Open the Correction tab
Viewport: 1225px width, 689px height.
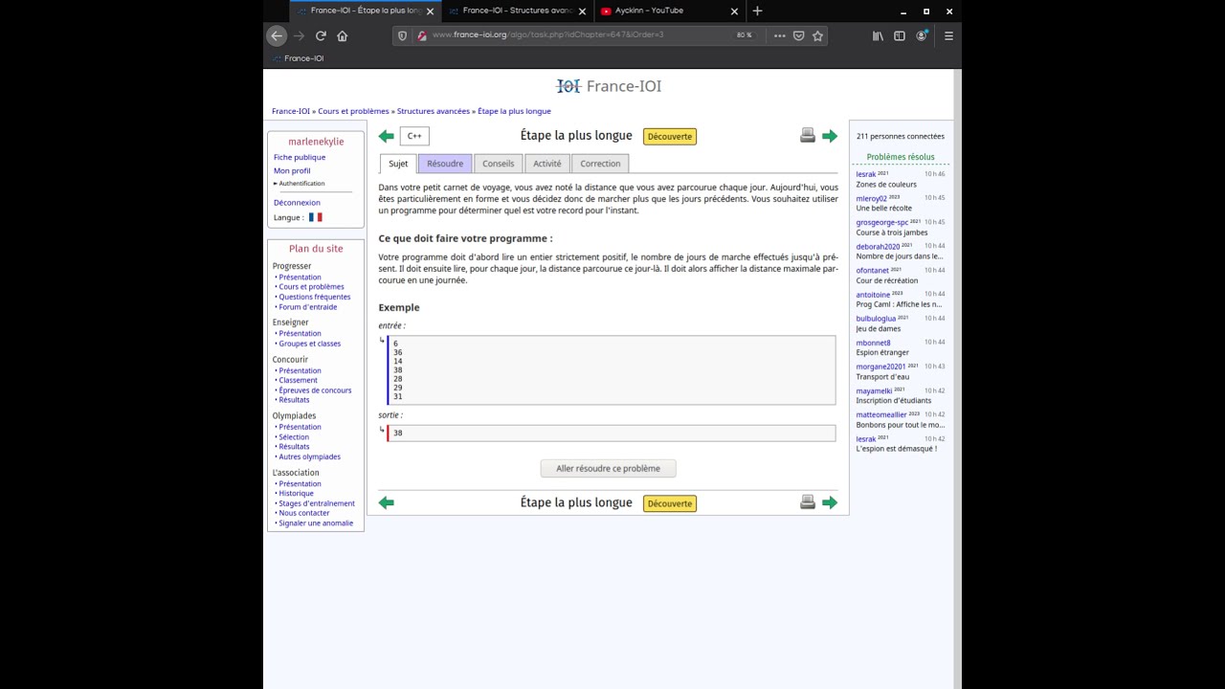[600, 164]
